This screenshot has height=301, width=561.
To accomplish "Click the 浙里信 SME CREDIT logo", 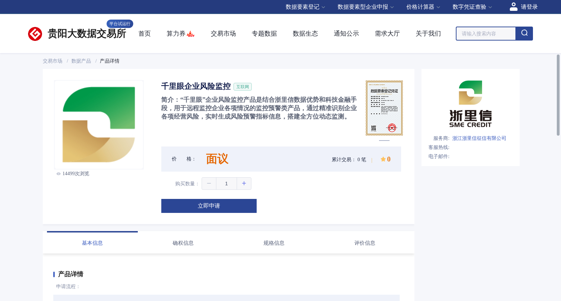I will [x=471, y=104].
